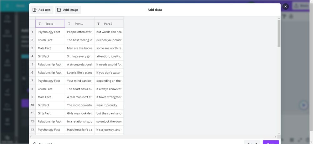Select the Part 2 column header
Viewport: 313px width, 144px height.
[109, 24]
